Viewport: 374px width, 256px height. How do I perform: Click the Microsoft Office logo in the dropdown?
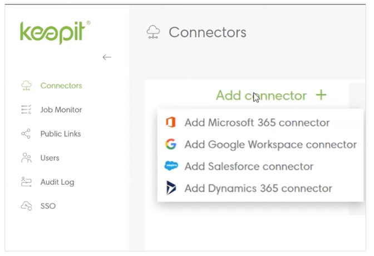171,122
